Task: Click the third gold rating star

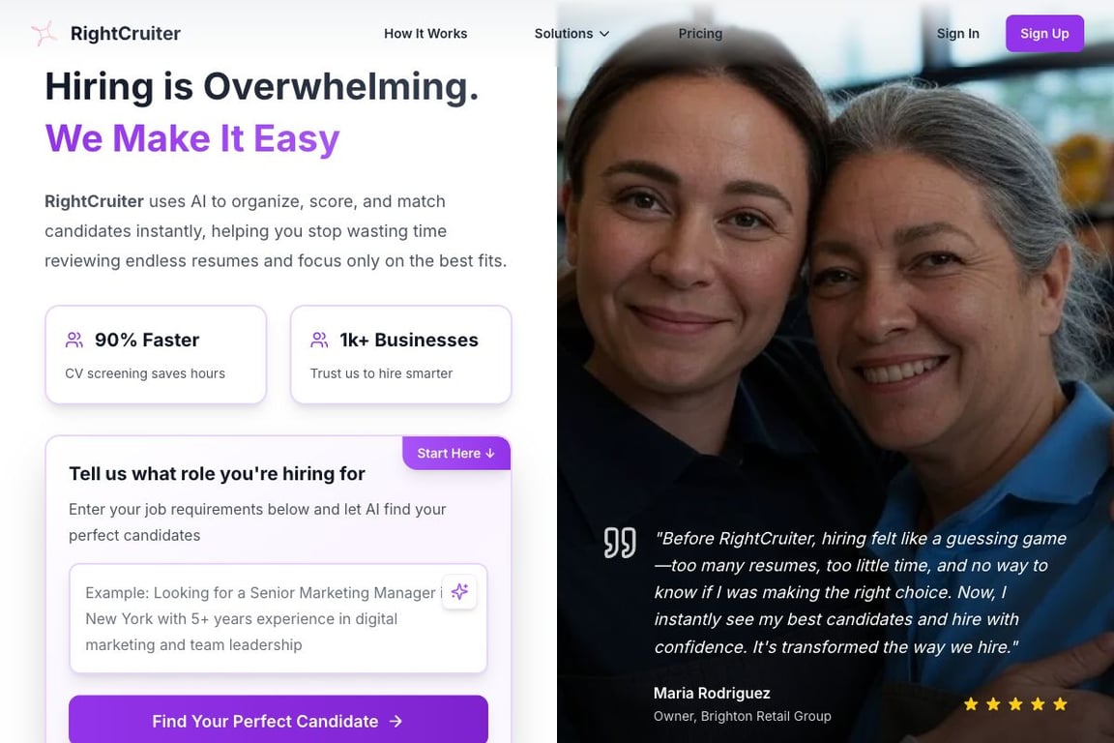Action: coord(1015,704)
